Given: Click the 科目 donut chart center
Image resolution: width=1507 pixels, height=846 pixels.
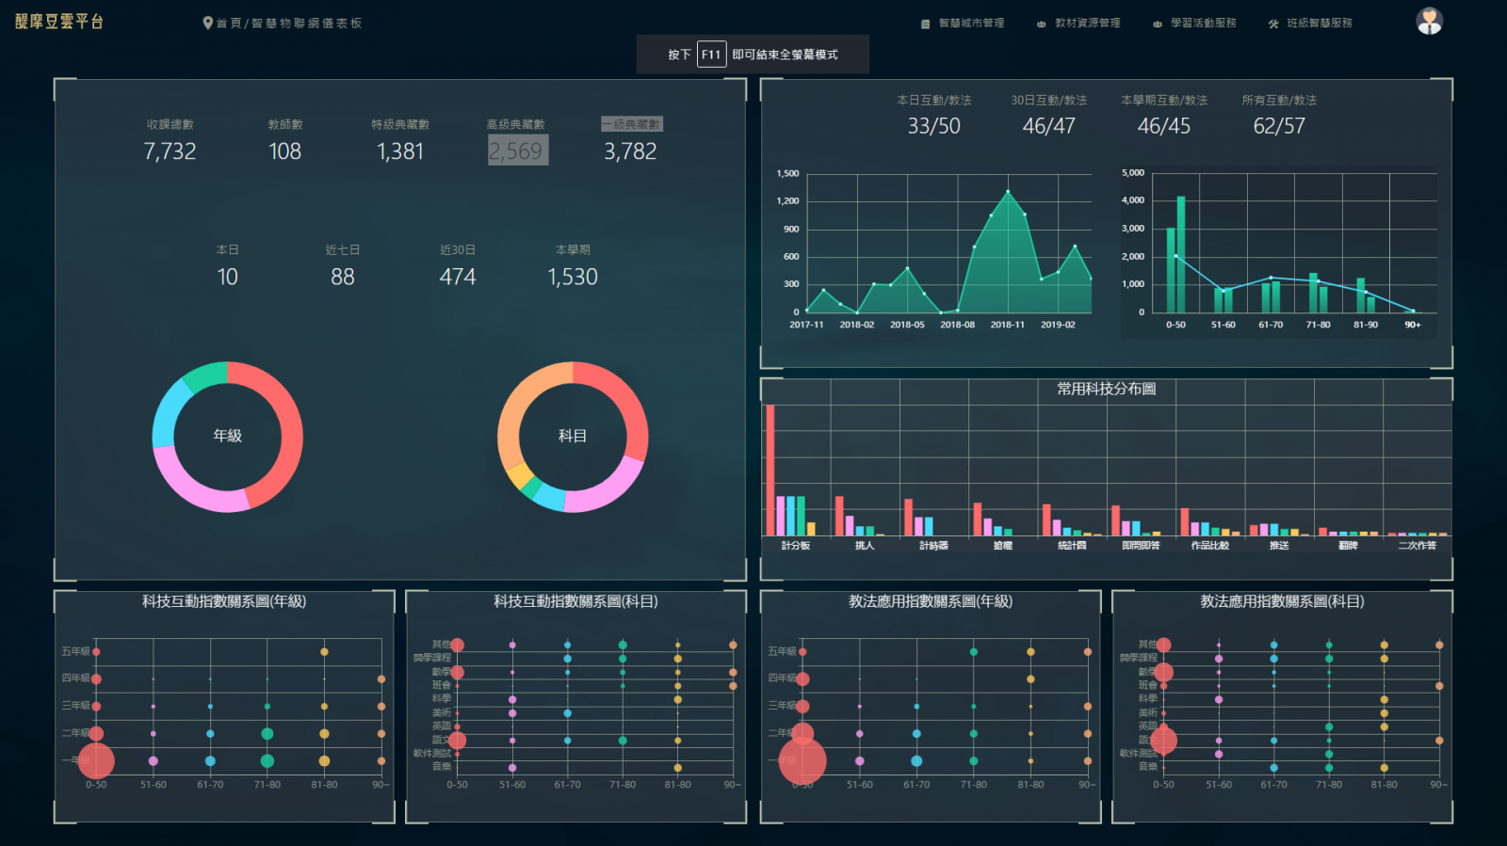Looking at the screenshot, I should coord(573,436).
